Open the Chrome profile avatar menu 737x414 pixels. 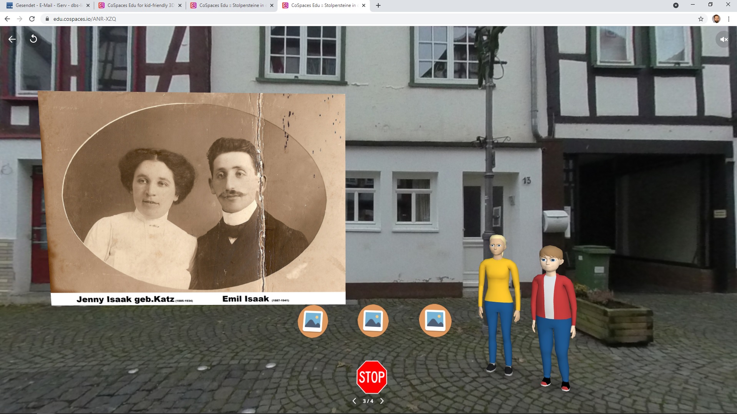pyautogui.click(x=716, y=18)
